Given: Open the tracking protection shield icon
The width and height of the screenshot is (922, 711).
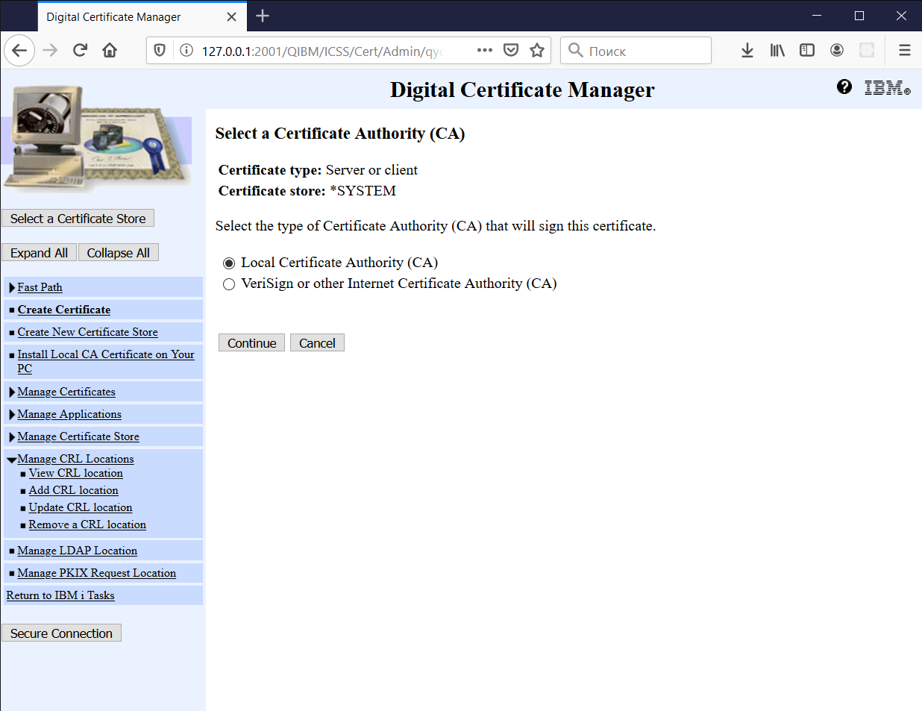Looking at the screenshot, I should click(160, 50).
